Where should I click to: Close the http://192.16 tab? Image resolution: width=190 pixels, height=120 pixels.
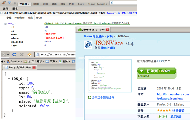34,67
